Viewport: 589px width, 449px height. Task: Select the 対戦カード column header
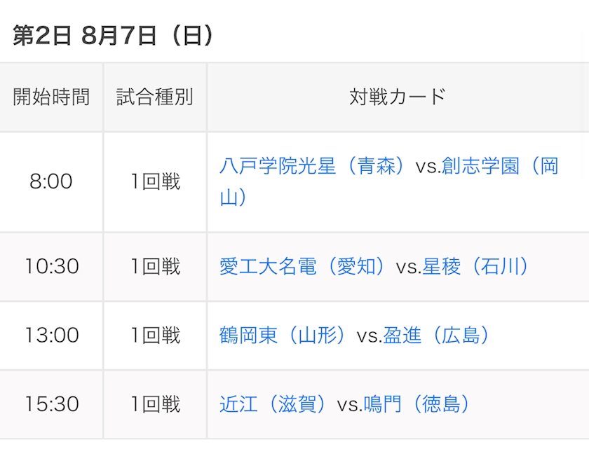[x=398, y=97]
